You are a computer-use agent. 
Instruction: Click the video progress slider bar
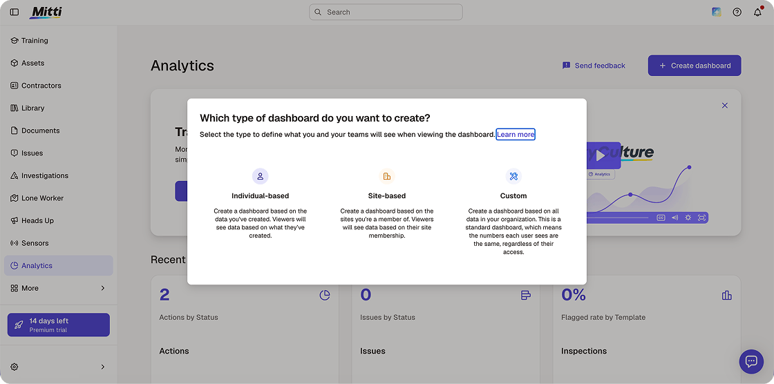(x=617, y=218)
